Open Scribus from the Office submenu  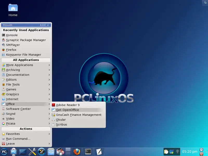(x=78, y=125)
